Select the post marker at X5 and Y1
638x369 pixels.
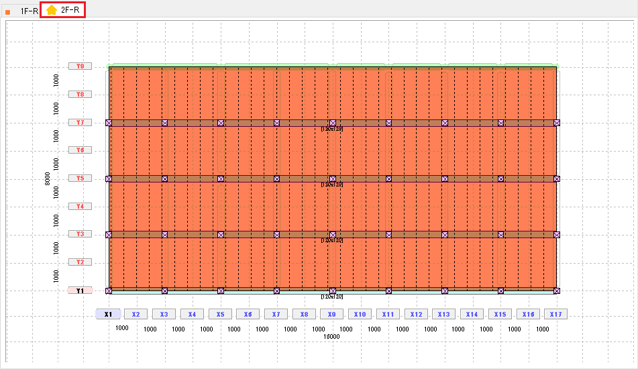221,291
